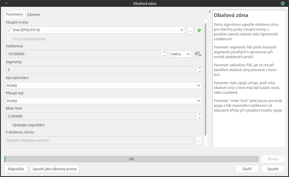
Task: Decrease Segmenty value with down arrow
Action: click(200, 72)
